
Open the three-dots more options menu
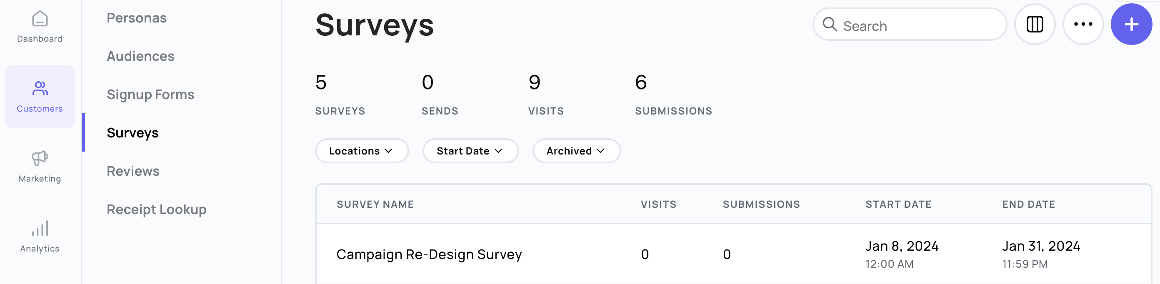(x=1083, y=24)
